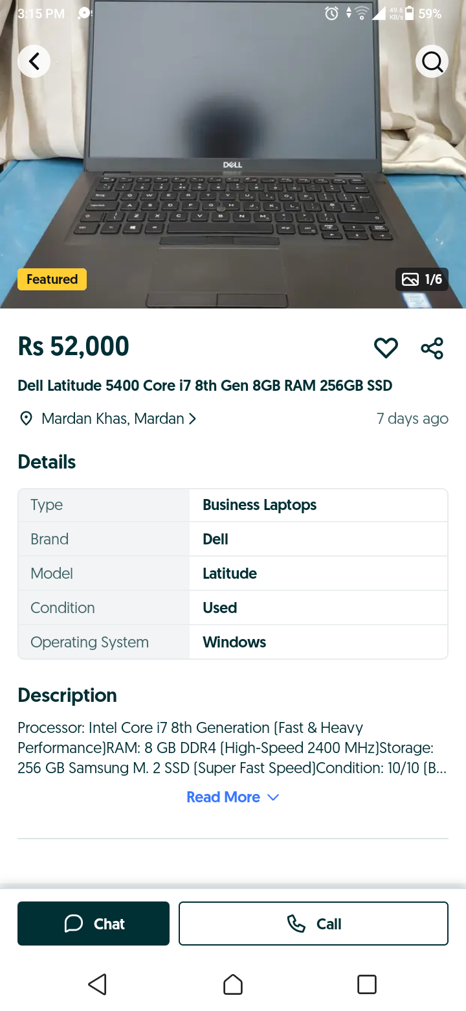
Task: Open the Dell laptop main photo
Action: pos(233,154)
